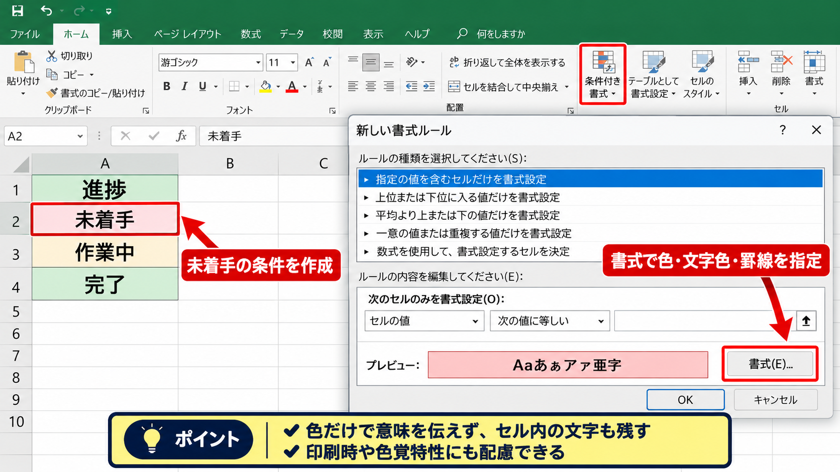Open the 次の値に等しい dropdown
The width and height of the screenshot is (840, 472).
pyautogui.click(x=550, y=321)
